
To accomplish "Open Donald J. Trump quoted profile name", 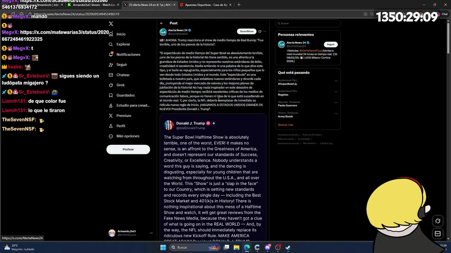I will click(x=190, y=123).
